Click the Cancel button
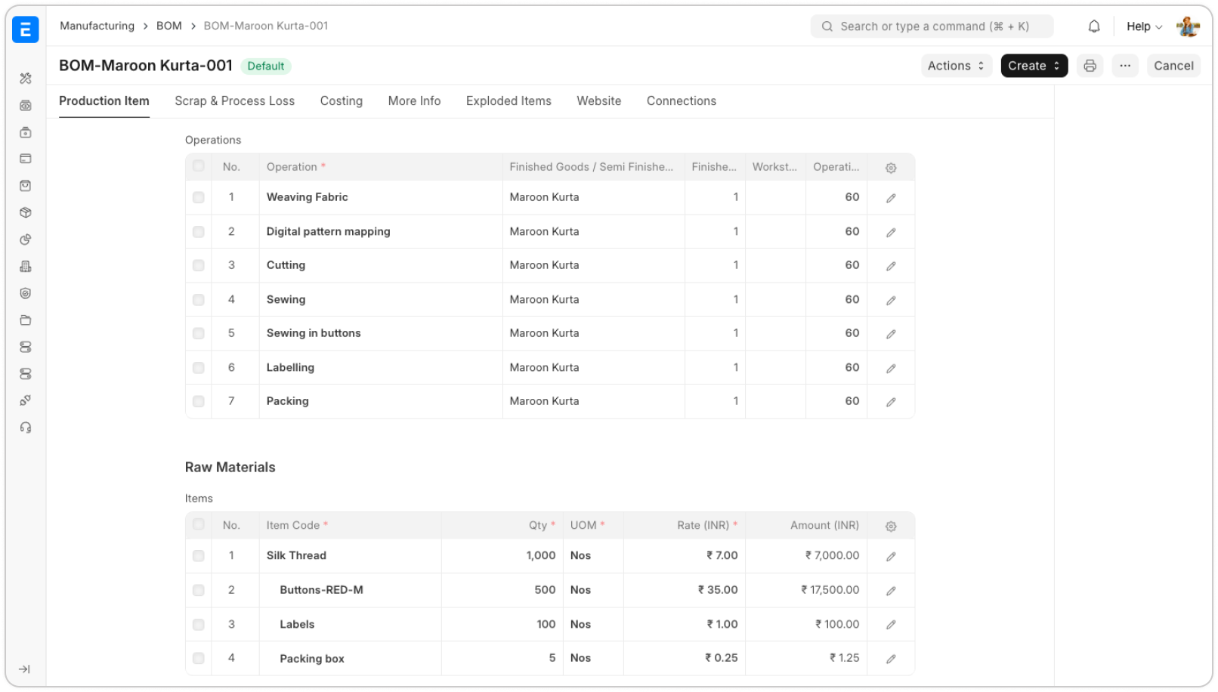This screenshot has height=692, width=1218. click(x=1173, y=66)
